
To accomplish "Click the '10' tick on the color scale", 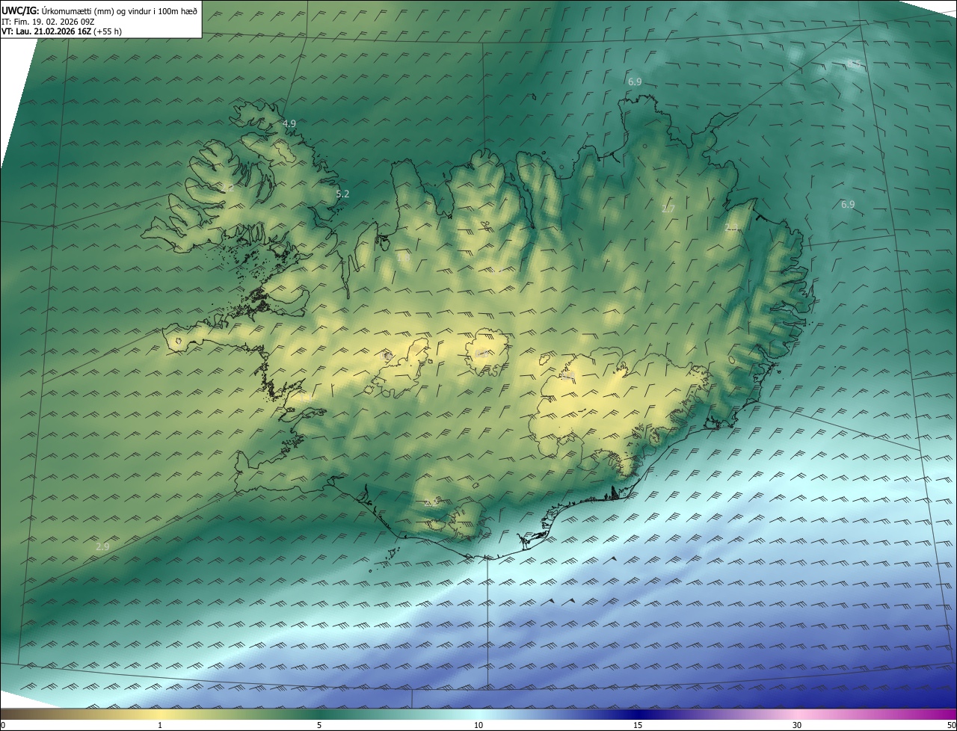I will point(478,725).
